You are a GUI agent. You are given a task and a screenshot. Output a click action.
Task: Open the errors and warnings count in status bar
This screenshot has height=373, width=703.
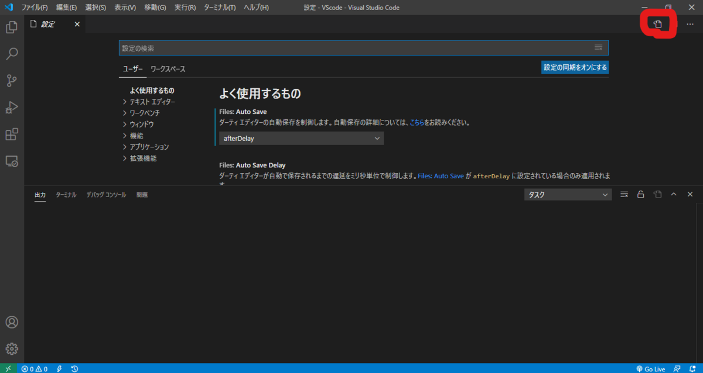click(35, 368)
